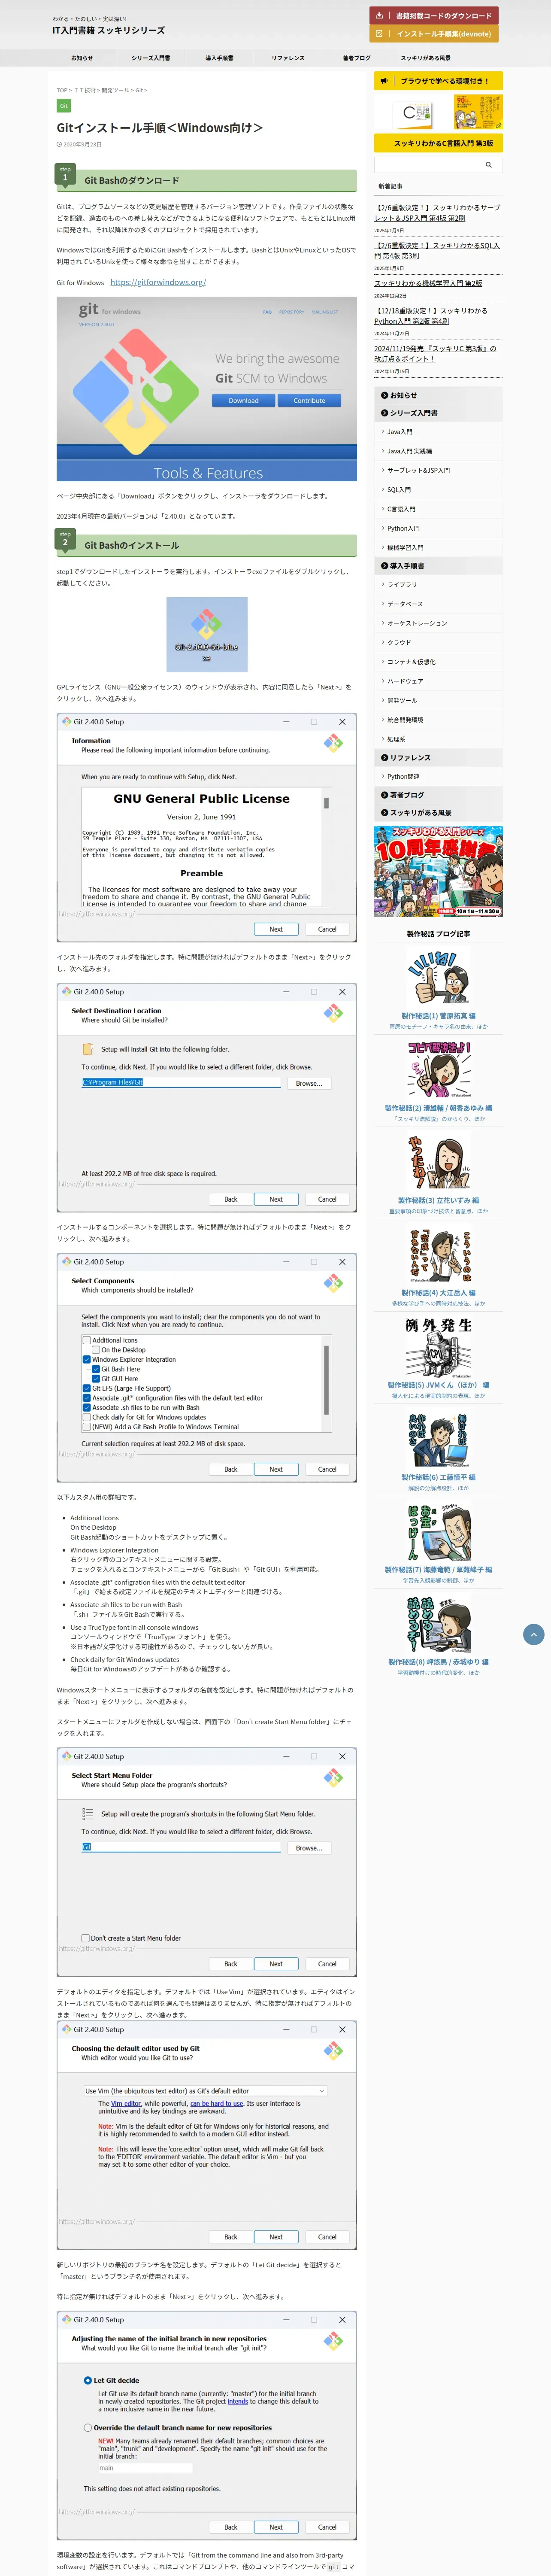Screen dimensions: 551x2576
Task: Click the Git diamond logo on gitforwindows screenshot
Action: pos(135,391)
